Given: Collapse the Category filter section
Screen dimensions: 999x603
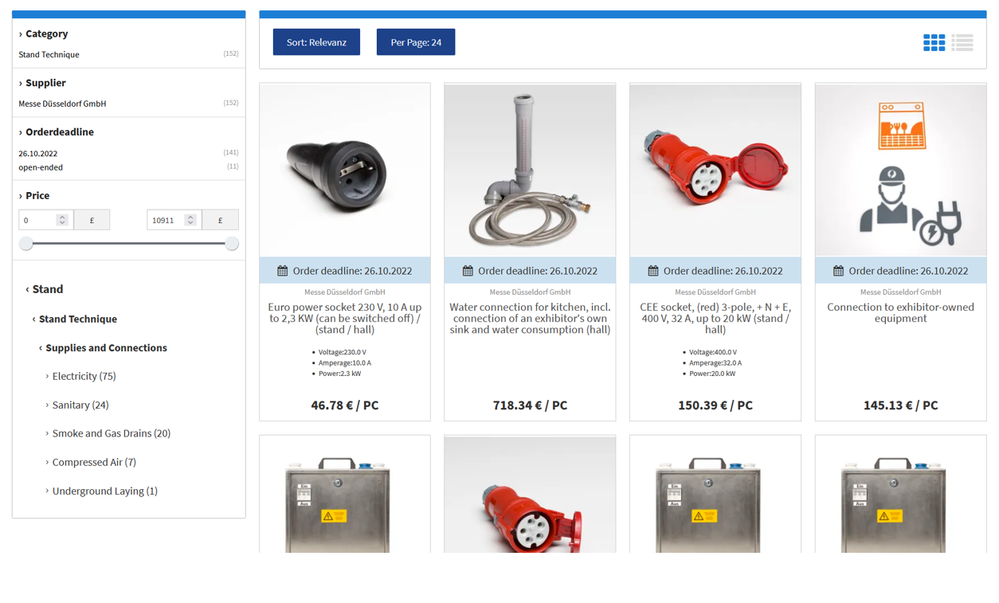Looking at the screenshot, I should click(x=44, y=33).
